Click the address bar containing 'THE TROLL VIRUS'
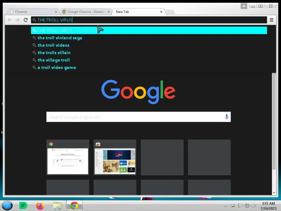This screenshot has width=281, height=211. [x=149, y=20]
